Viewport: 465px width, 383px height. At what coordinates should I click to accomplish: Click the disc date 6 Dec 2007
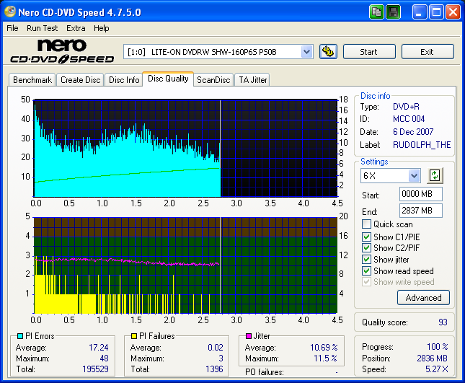tap(413, 132)
